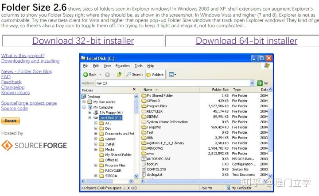The image size is (319, 196).
Task: Click the 7,927,906 KB size value
Action: [x=218, y=106]
